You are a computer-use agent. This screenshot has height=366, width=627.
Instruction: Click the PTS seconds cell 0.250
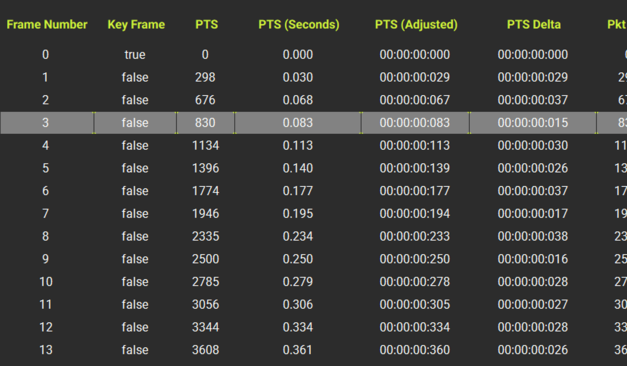[x=298, y=259]
